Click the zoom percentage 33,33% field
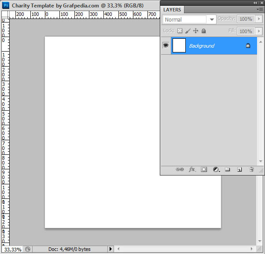 pyautogui.click(x=12, y=250)
